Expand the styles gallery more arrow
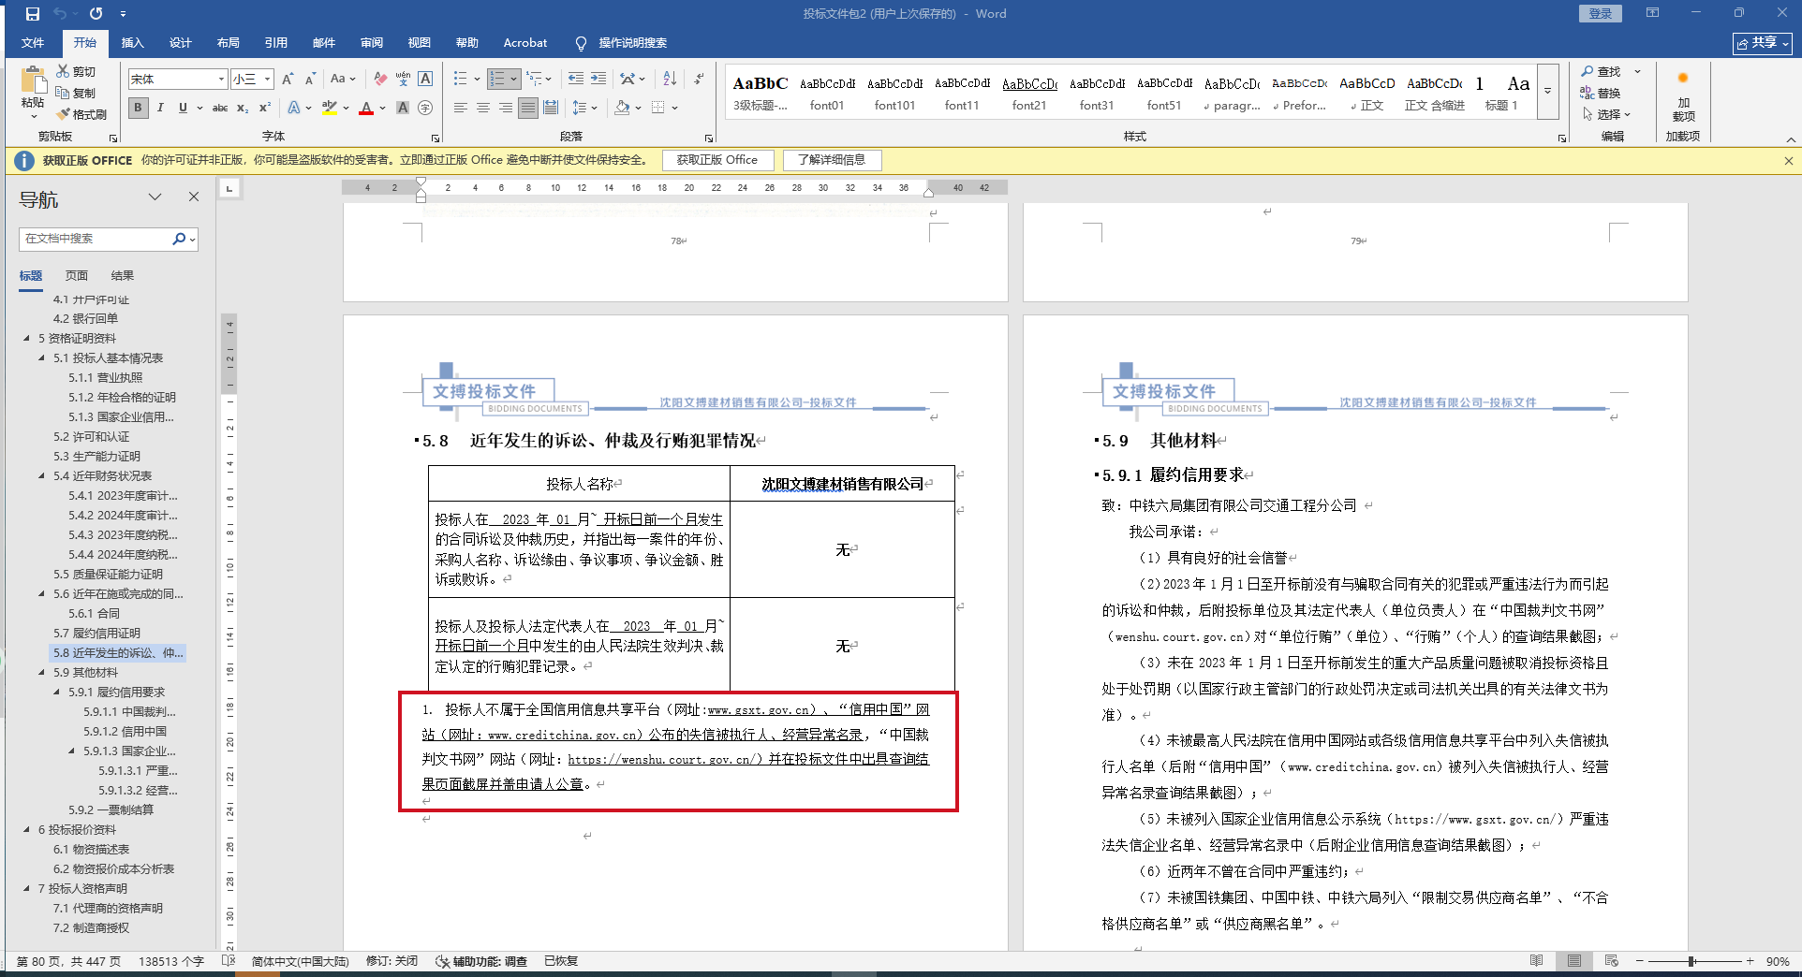 pyautogui.click(x=1547, y=91)
